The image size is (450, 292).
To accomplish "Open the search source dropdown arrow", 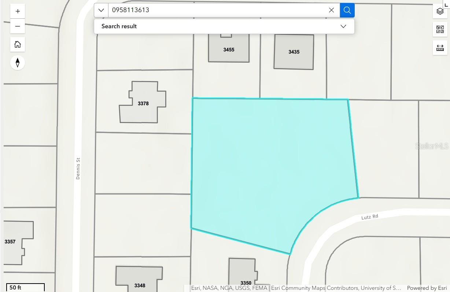I will [x=101, y=10].
